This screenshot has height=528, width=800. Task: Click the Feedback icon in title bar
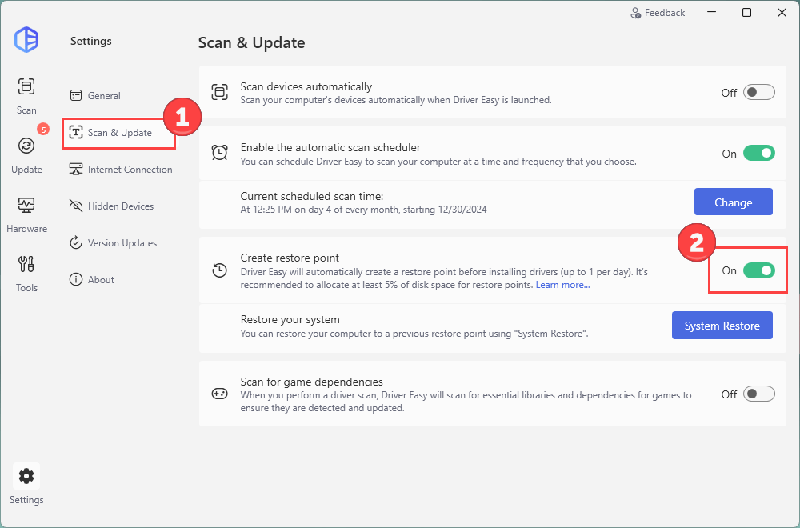click(636, 13)
